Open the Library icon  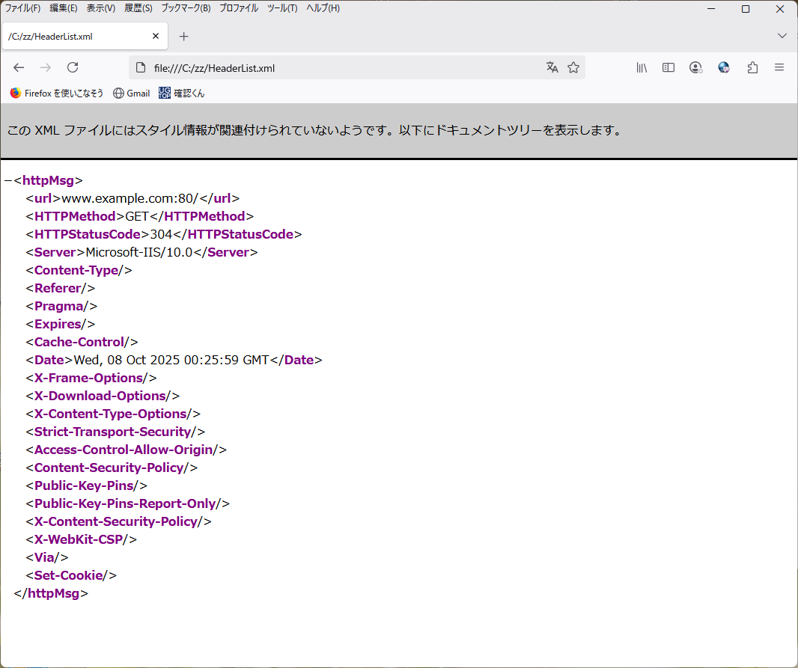click(642, 67)
